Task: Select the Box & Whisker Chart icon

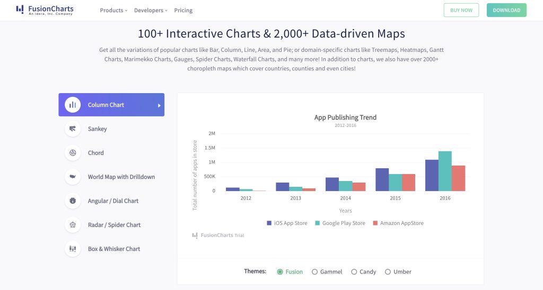Action: pyautogui.click(x=73, y=249)
